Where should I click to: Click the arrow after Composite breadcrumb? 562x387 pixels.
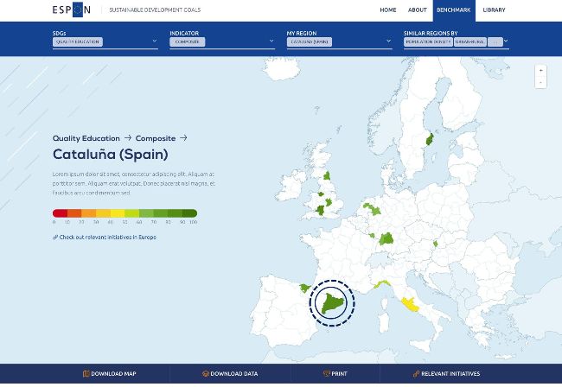point(183,138)
